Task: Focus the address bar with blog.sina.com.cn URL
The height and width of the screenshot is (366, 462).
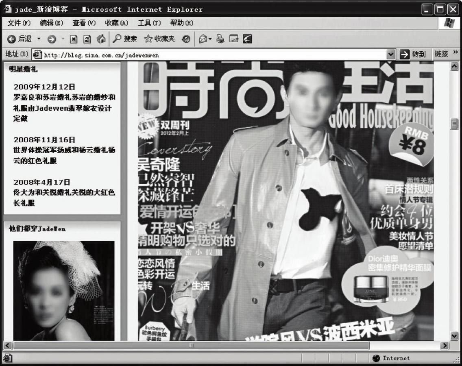Action: [x=214, y=55]
